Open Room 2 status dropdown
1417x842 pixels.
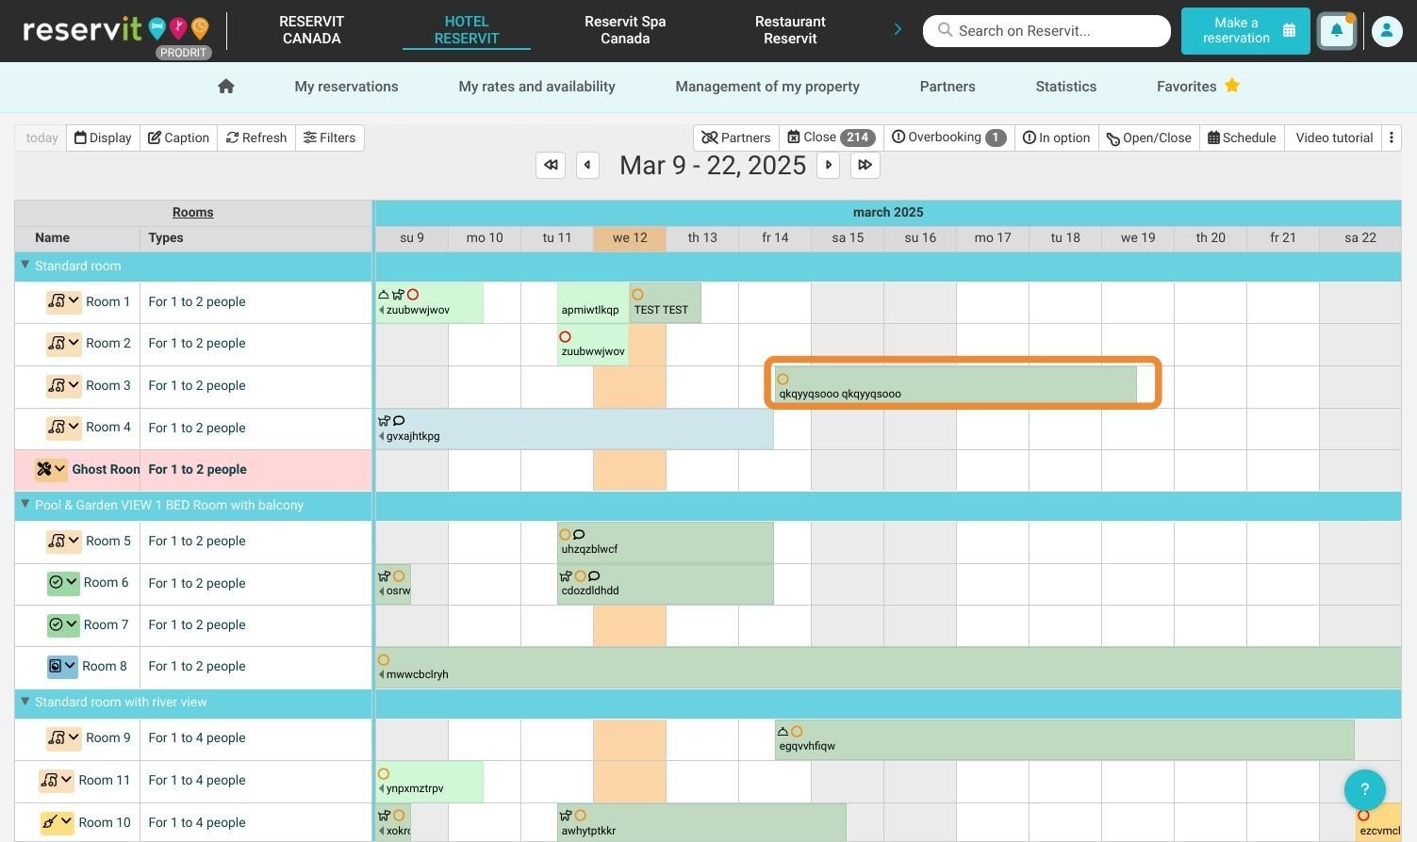coord(64,343)
